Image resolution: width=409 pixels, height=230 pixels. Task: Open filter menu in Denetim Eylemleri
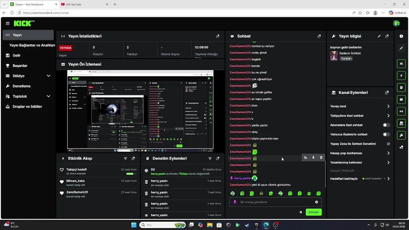[210, 158]
